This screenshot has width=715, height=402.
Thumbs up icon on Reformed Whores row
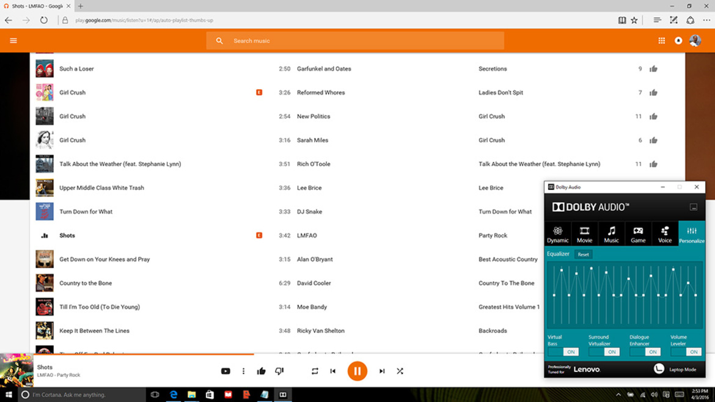tap(653, 92)
